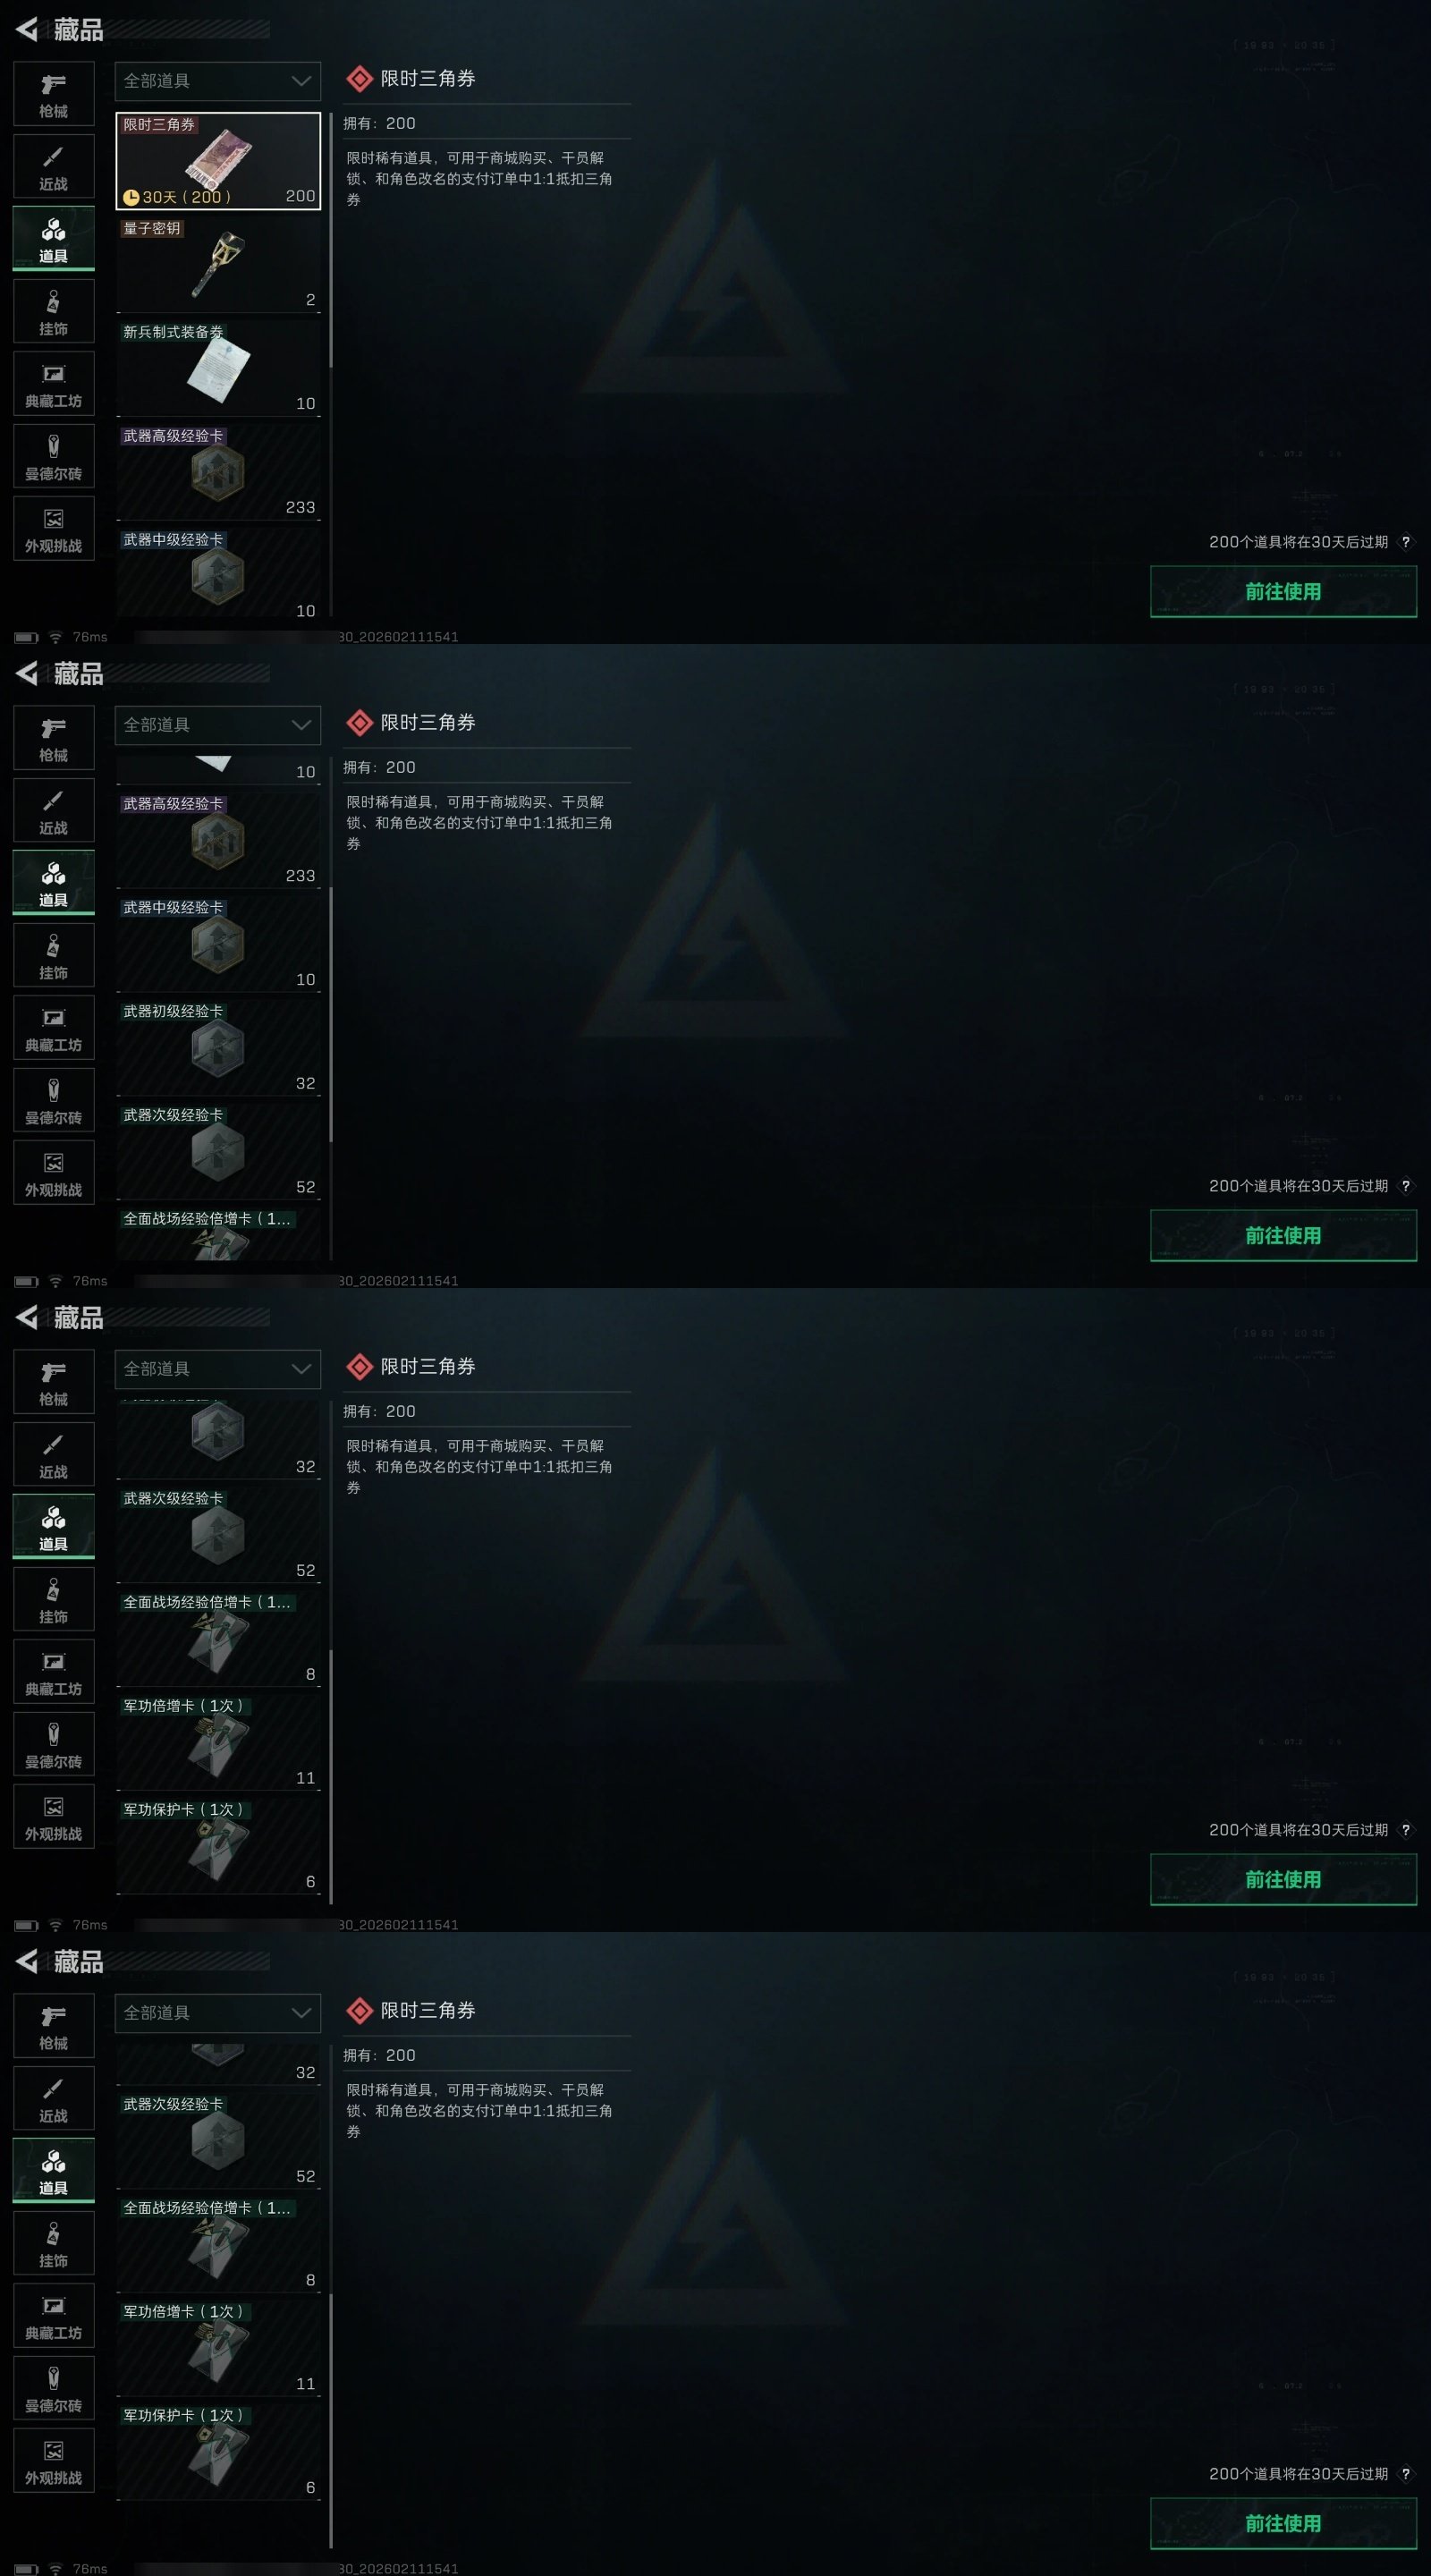The image size is (1431, 2576).
Task: Open 曼德尔砖 tab in topmost screen
Action: coord(54,457)
